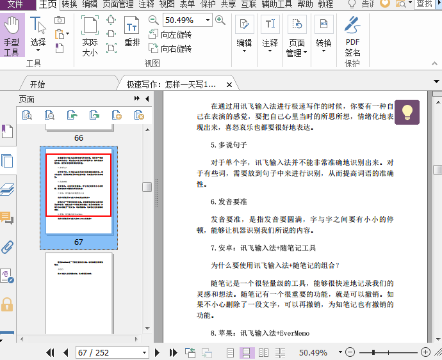
Task: Expand the page number dropdown
Action: [x=144, y=353]
